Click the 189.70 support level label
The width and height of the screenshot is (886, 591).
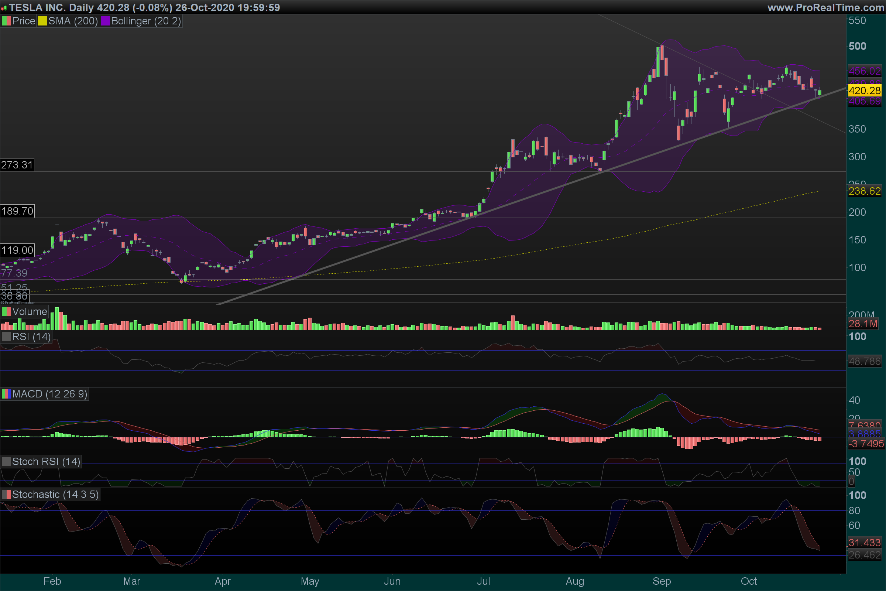tap(17, 211)
